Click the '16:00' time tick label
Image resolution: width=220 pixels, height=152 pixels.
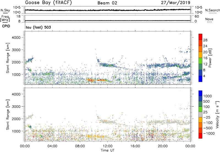pyautogui.click(x=135, y=146)
